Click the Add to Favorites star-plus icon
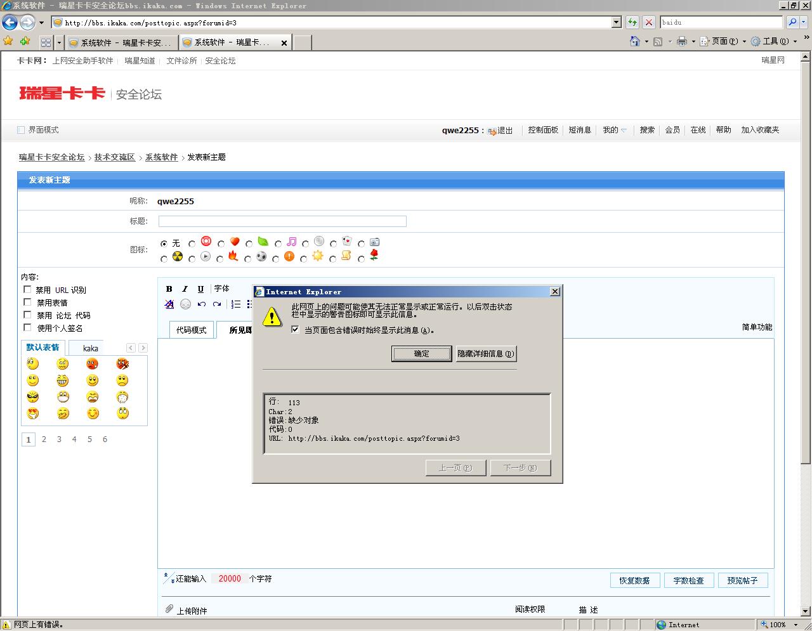Viewport: 812px width, 631px height. [25, 41]
